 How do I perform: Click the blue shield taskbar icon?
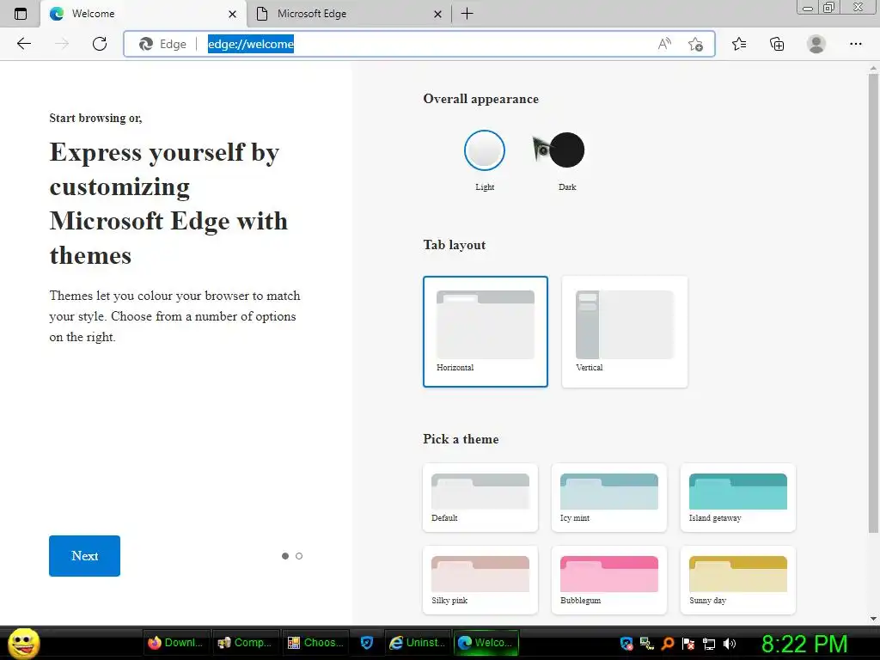(x=366, y=643)
